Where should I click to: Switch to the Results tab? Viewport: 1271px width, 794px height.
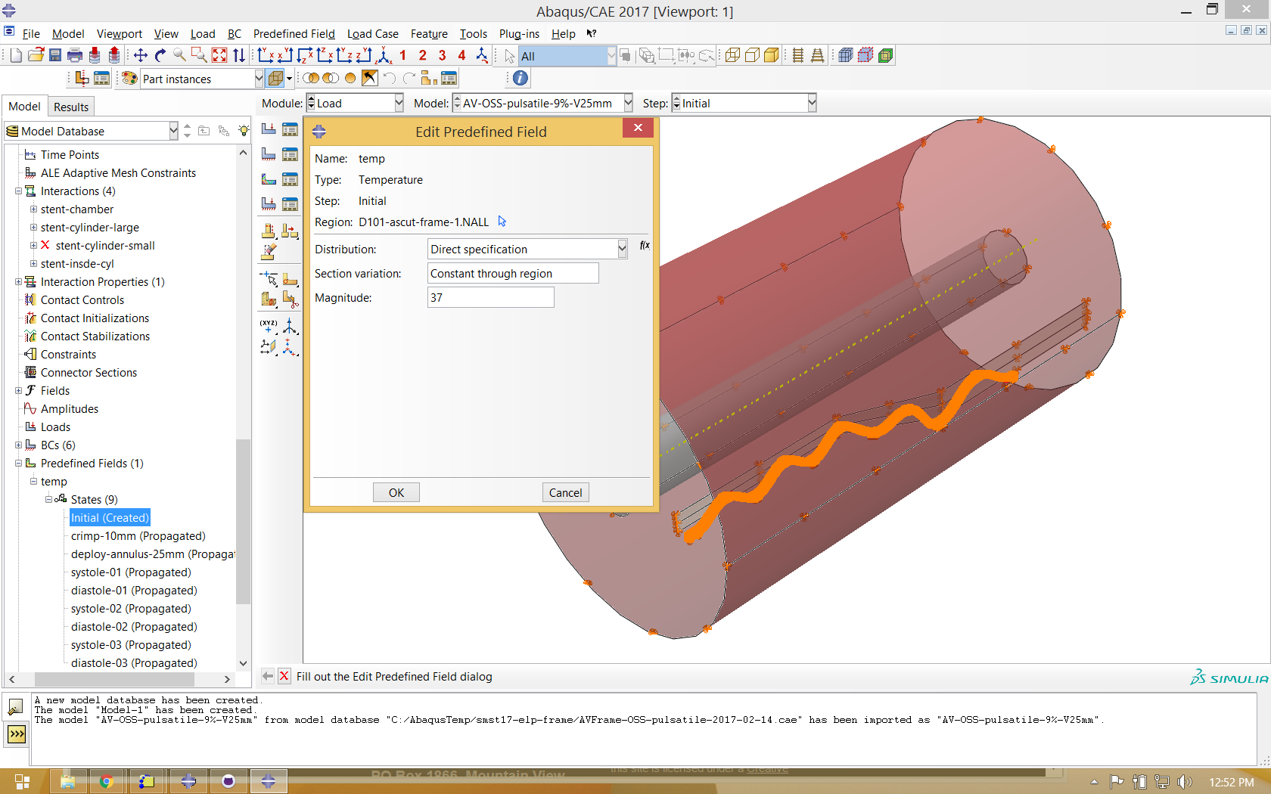pos(71,107)
